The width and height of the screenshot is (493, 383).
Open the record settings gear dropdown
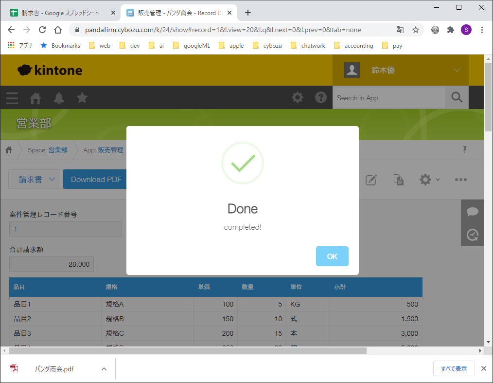pos(429,180)
